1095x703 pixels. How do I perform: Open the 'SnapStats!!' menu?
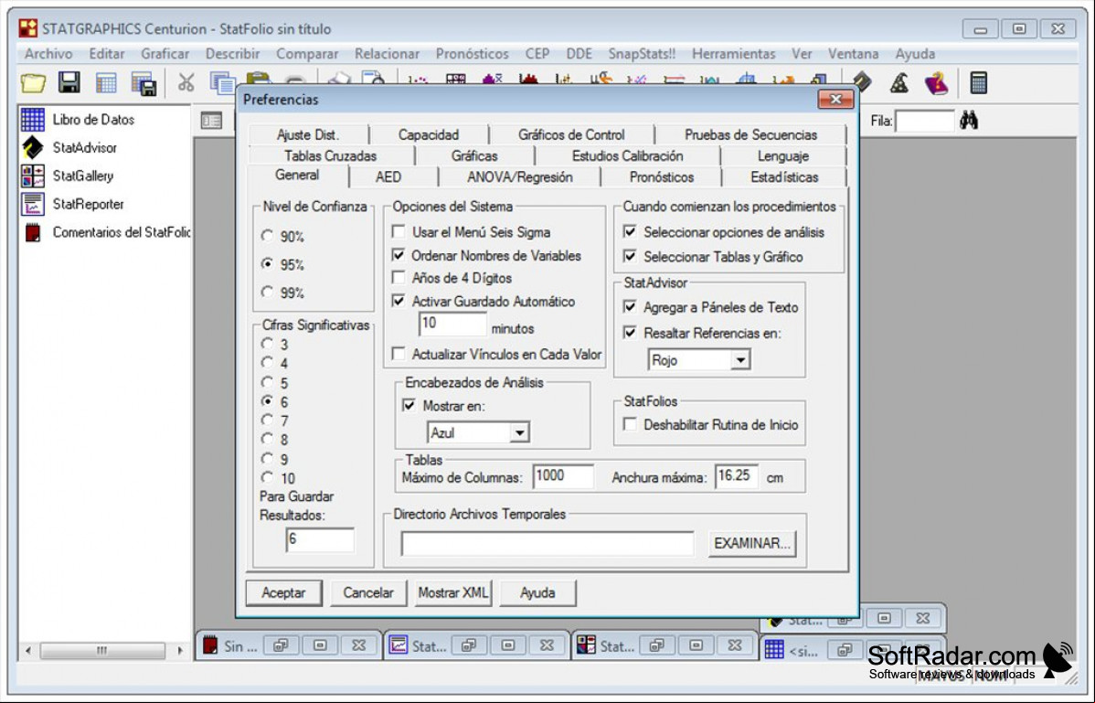[642, 54]
